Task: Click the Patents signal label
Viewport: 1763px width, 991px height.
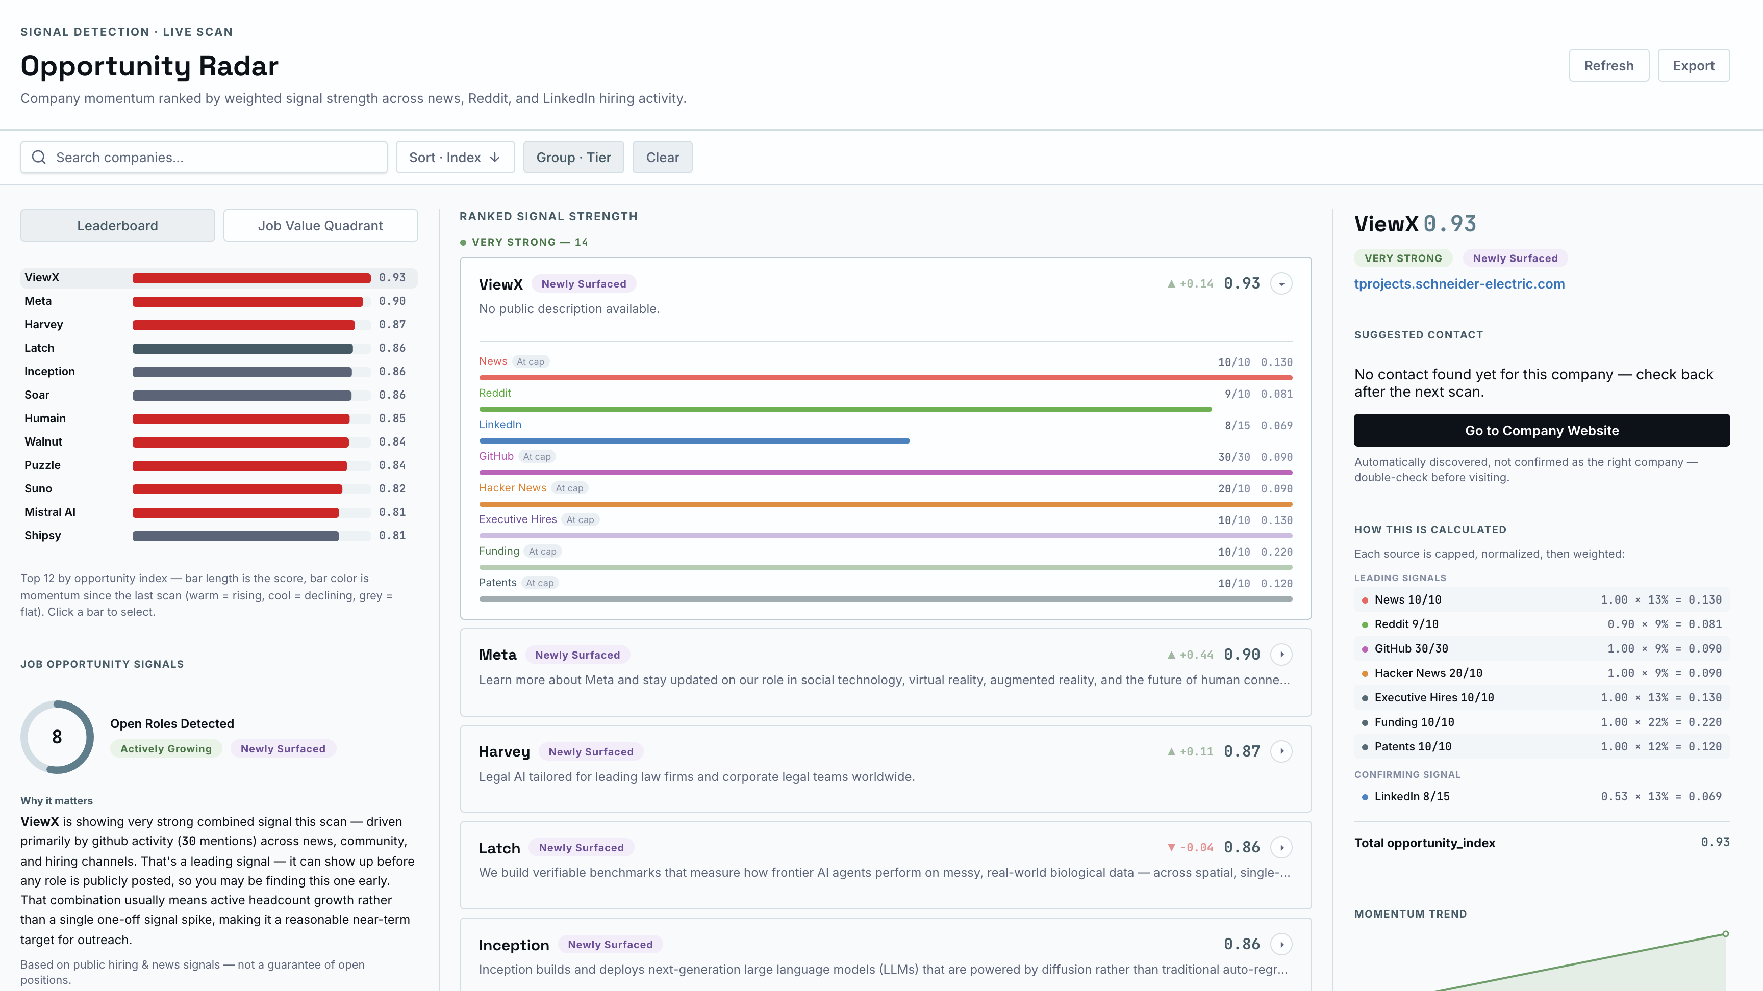Action: click(x=497, y=583)
